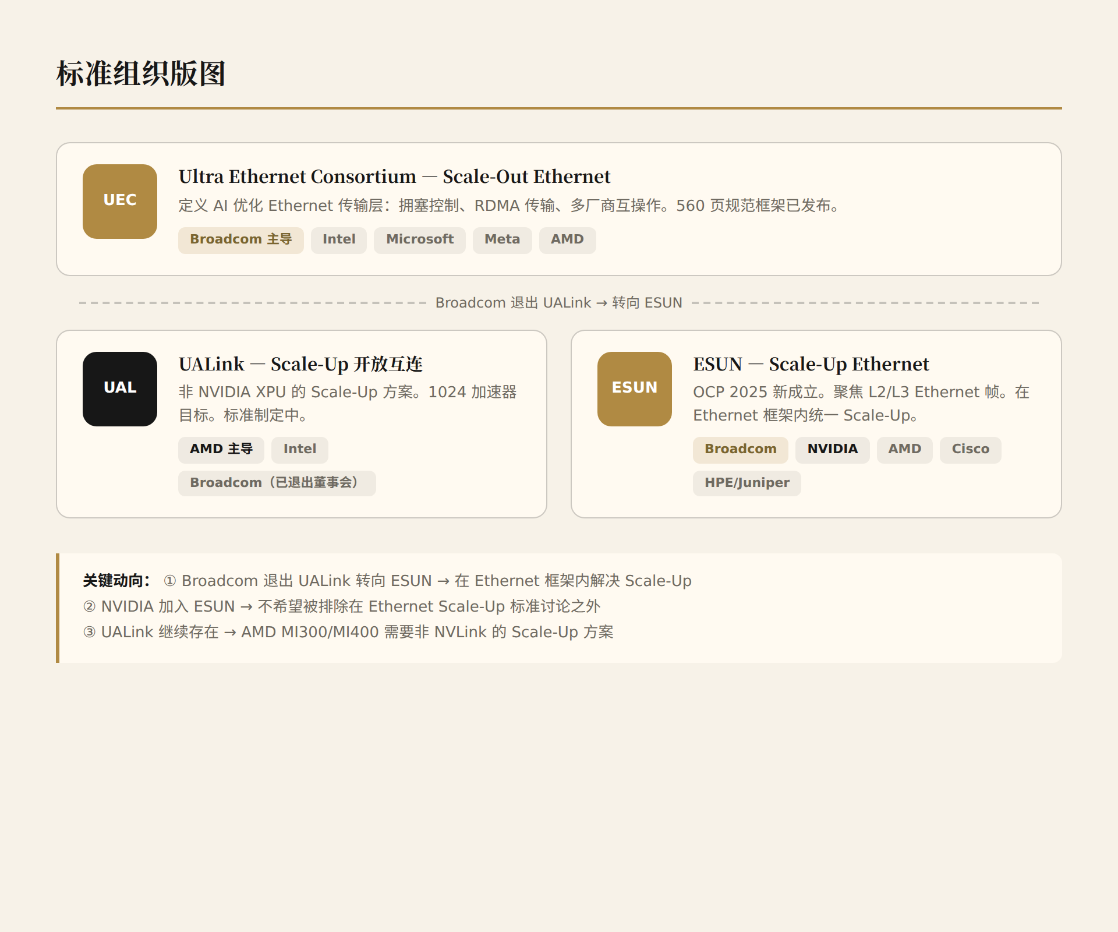The height and width of the screenshot is (932, 1118).
Task: Click ESUN description "OCP 2025 新成立"
Action: [861, 404]
